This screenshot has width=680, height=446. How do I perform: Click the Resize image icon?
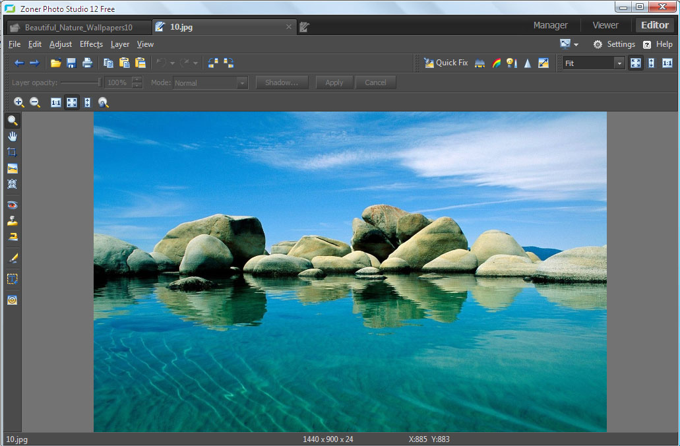point(543,63)
